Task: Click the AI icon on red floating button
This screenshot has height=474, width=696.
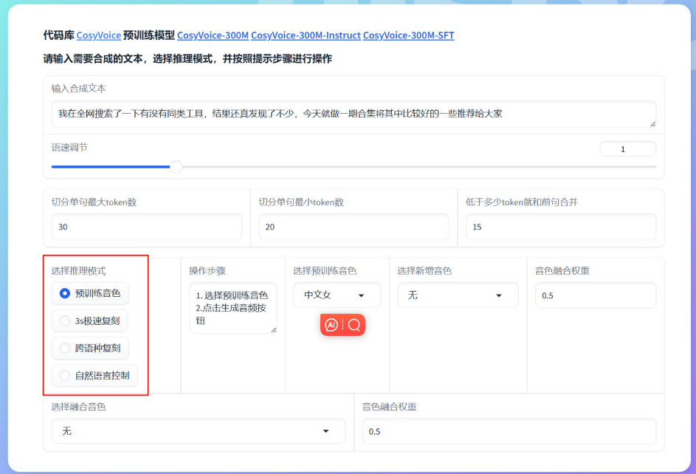Action: click(331, 325)
